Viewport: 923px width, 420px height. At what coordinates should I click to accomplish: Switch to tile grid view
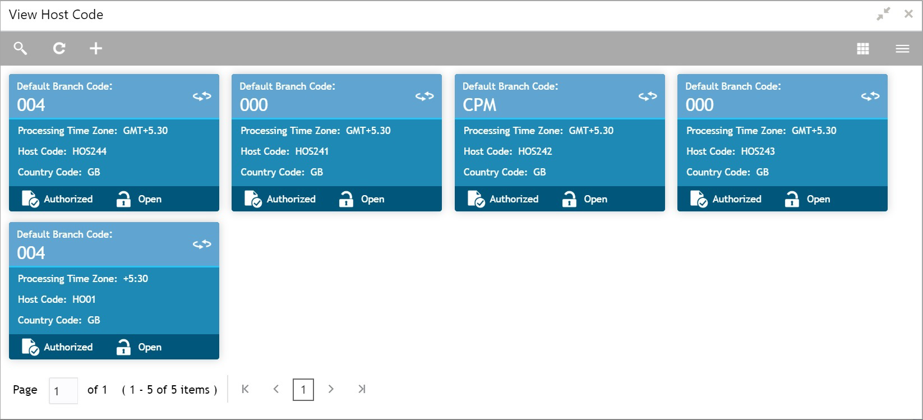(863, 49)
